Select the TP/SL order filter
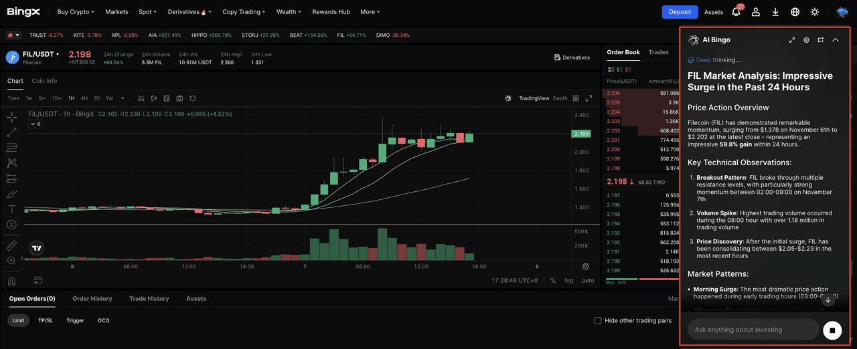Screen dimensions: 857x349 46,320
